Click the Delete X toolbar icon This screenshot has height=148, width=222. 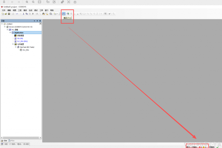coord(33,14)
